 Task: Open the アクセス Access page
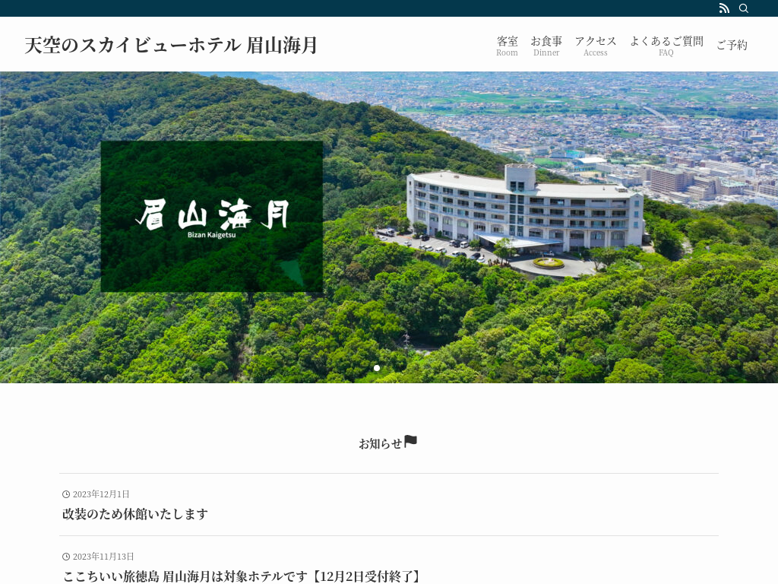pos(596,46)
